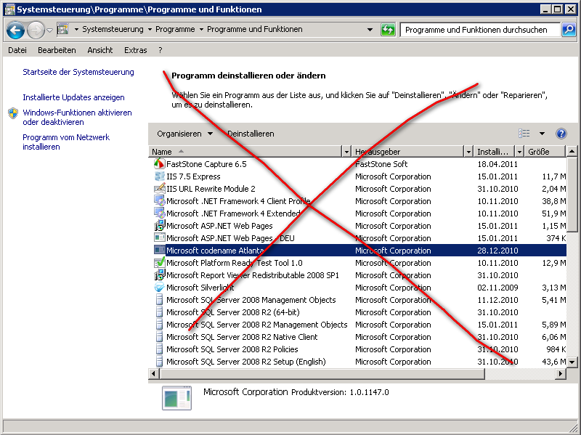This screenshot has height=435, width=581.
Task: Click the Deinstallieren toolbar button
Action: tap(251, 134)
